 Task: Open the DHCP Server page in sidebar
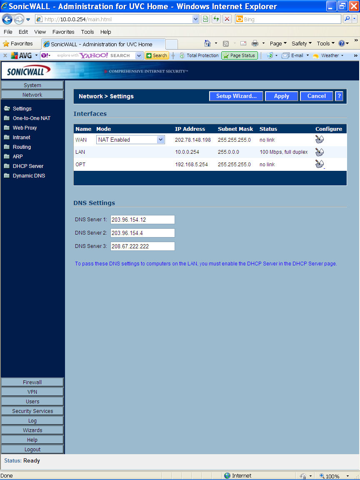pos(28,166)
